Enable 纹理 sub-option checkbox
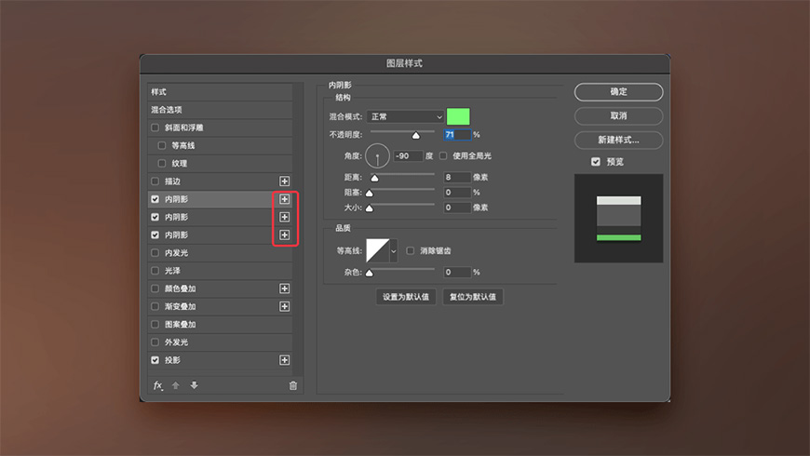810x456 pixels. coord(162,163)
